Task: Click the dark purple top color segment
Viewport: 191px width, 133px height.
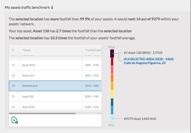Action: pyautogui.click(x=112, y=54)
